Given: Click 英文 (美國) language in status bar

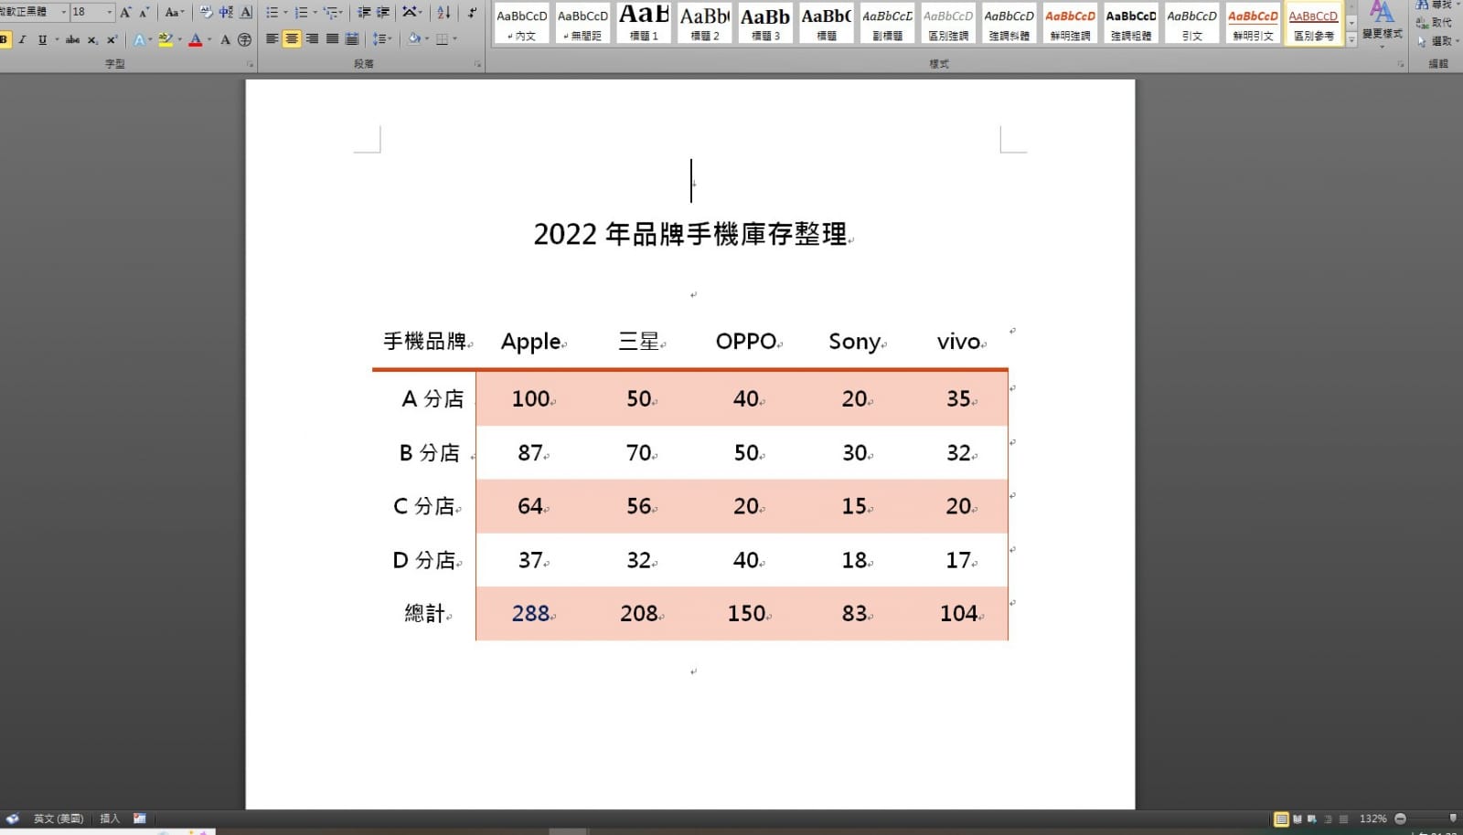Looking at the screenshot, I should [x=59, y=819].
